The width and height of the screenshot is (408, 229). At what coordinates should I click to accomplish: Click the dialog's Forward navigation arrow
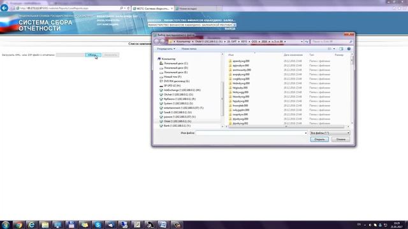coord(162,41)
